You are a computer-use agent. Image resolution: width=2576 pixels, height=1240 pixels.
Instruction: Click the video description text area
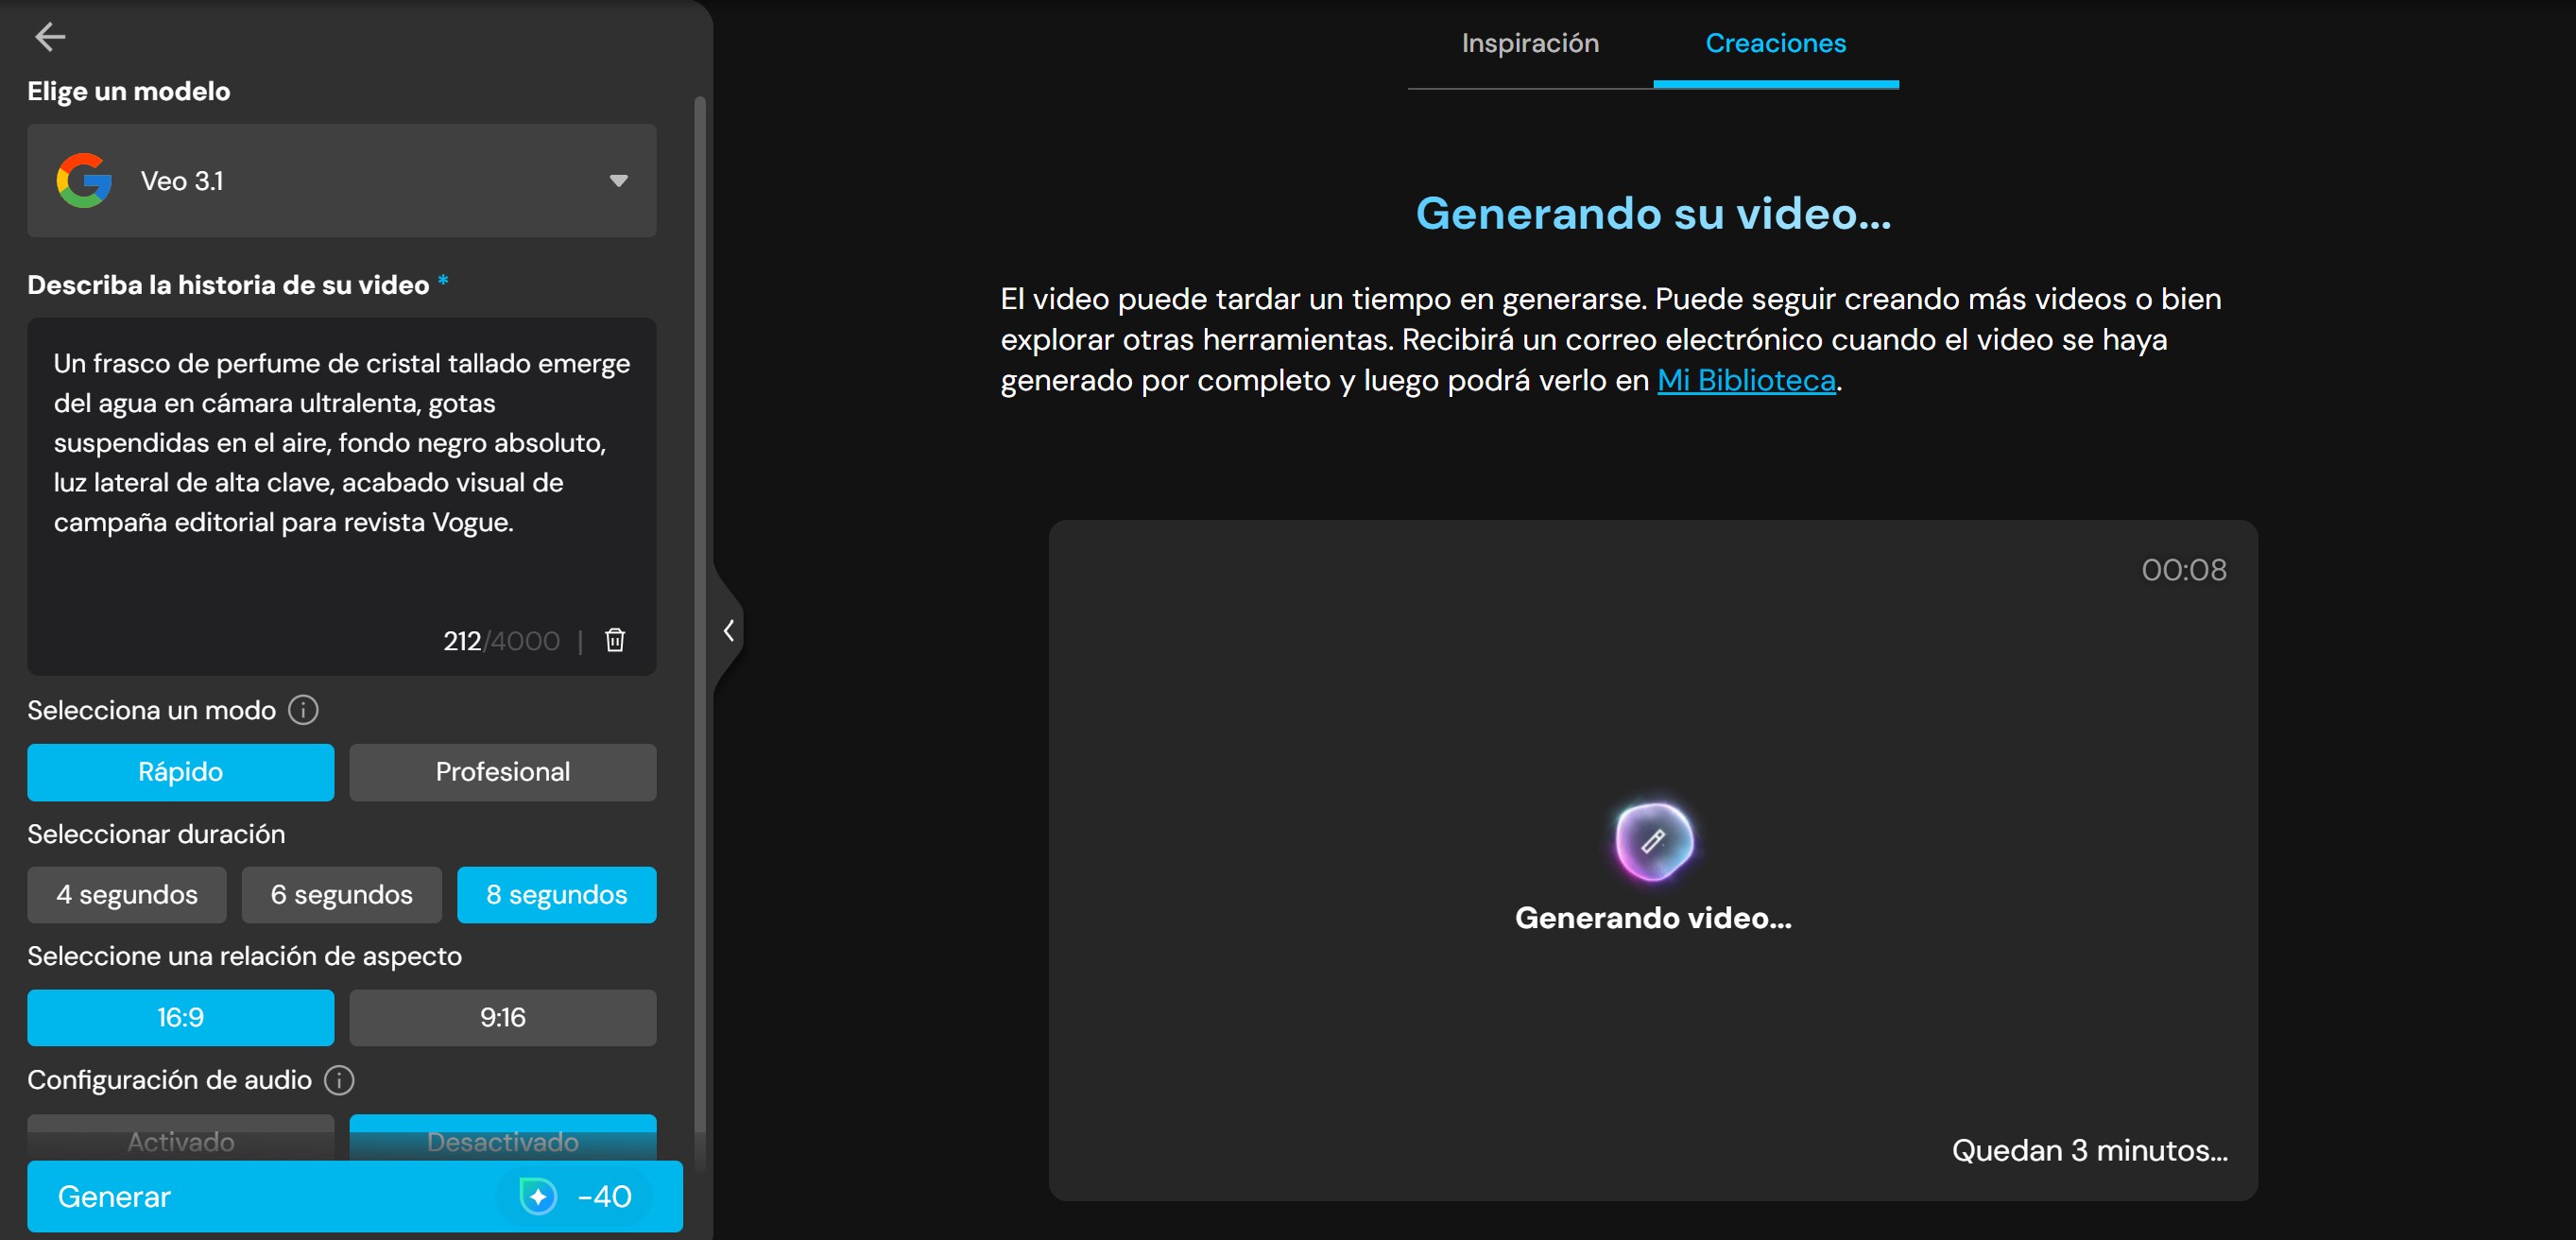(x=341, y=470)
